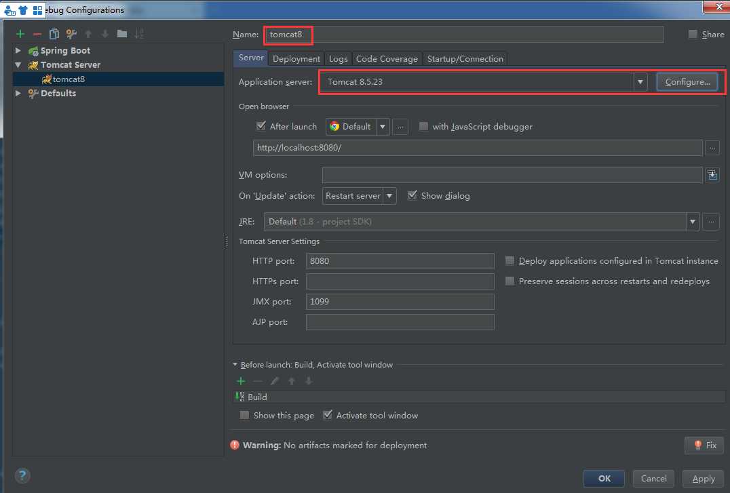Open JRE browse ellipsis button
Viewport: 730px width, 493px height.
tap(711, 222)
